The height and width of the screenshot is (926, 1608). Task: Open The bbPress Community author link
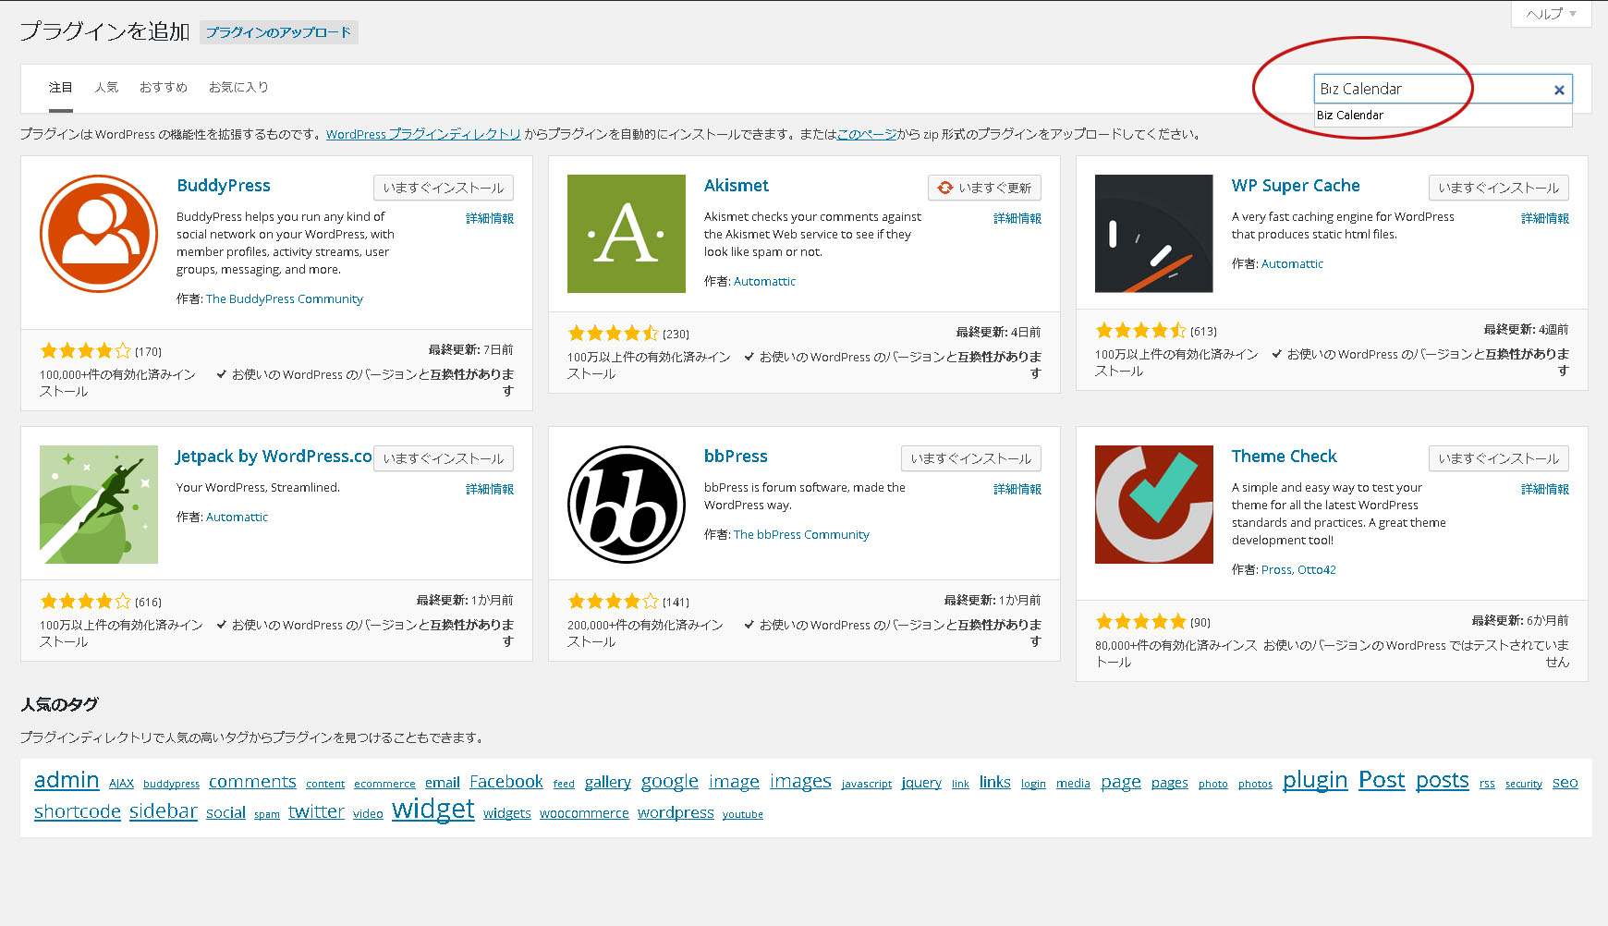801,535
